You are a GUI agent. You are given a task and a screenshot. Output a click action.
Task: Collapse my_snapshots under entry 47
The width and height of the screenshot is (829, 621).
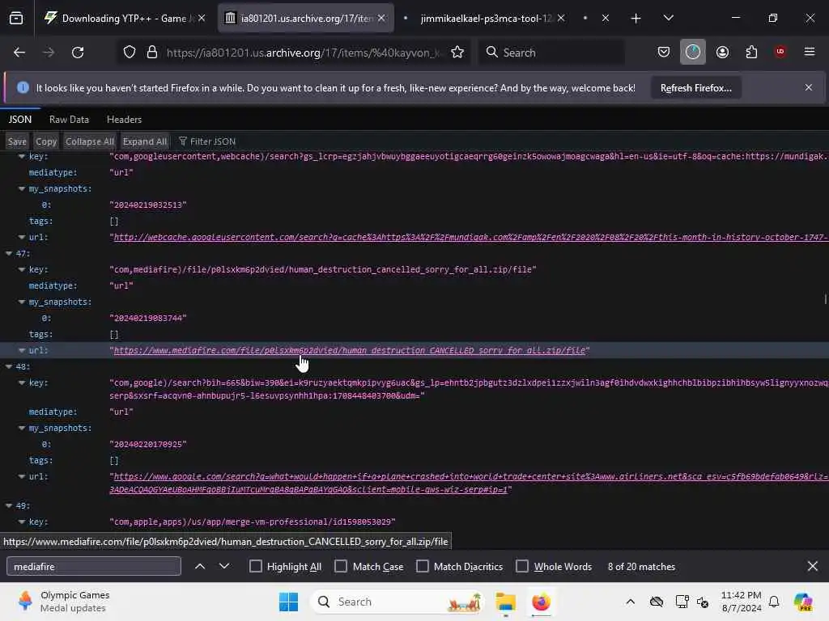point(22,302)
